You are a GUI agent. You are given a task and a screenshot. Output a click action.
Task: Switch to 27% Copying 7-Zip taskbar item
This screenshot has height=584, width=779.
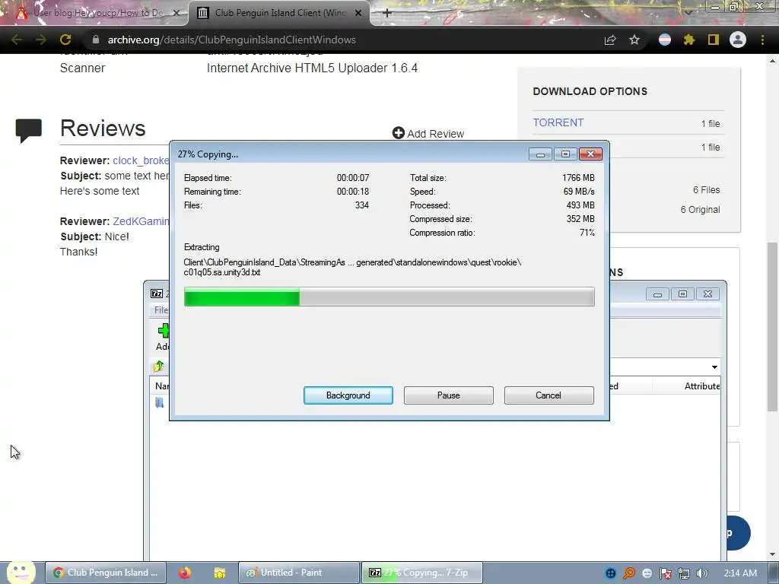point(421,573)
